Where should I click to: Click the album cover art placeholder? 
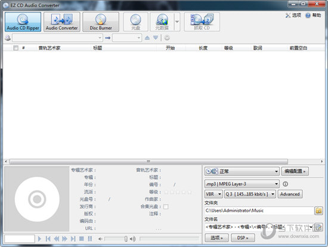tap(37, 199)
